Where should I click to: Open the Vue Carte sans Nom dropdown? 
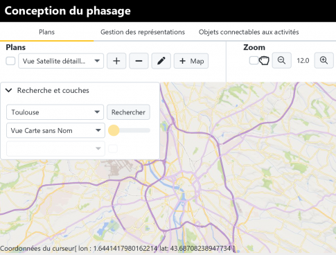[55, 130]
